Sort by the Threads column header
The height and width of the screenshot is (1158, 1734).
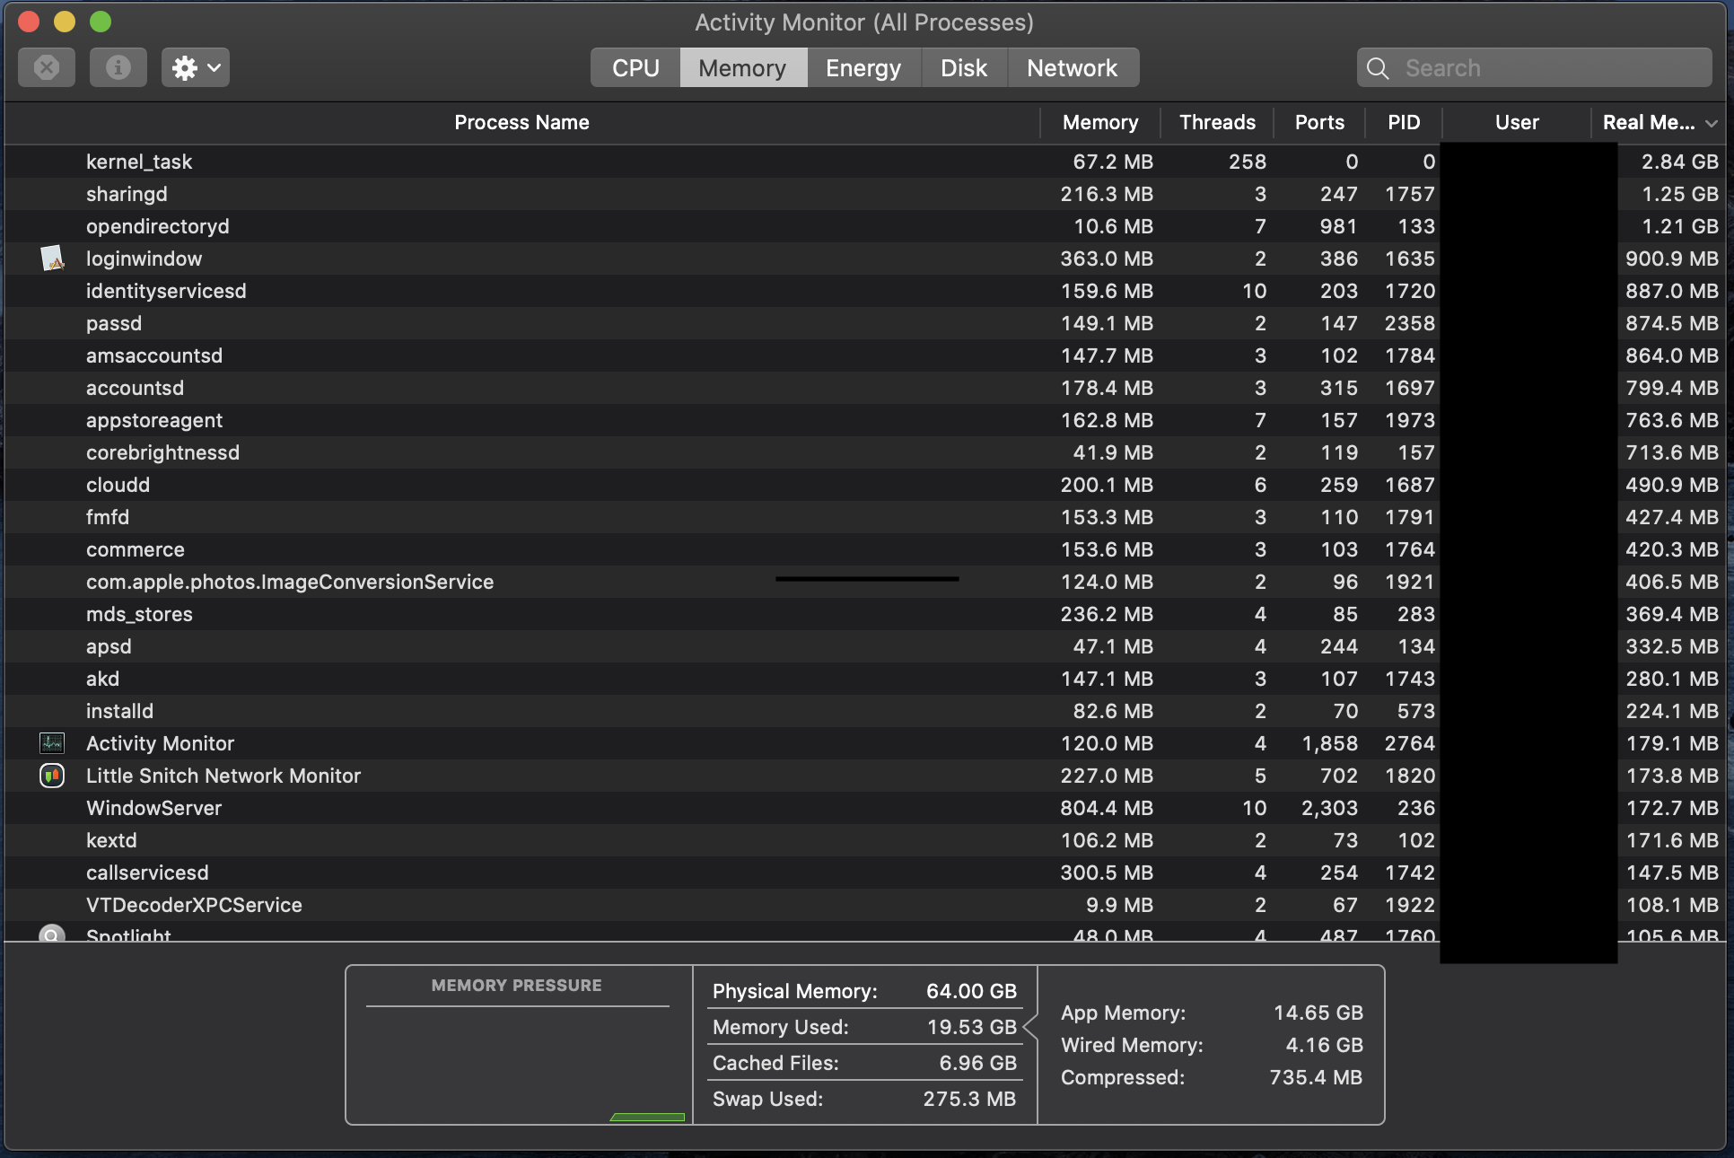pos(1216,122)
